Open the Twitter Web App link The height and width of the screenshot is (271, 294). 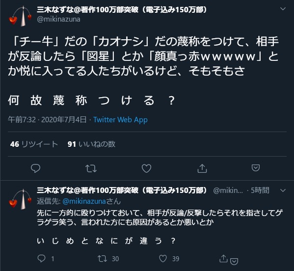(x=120, y=120)
